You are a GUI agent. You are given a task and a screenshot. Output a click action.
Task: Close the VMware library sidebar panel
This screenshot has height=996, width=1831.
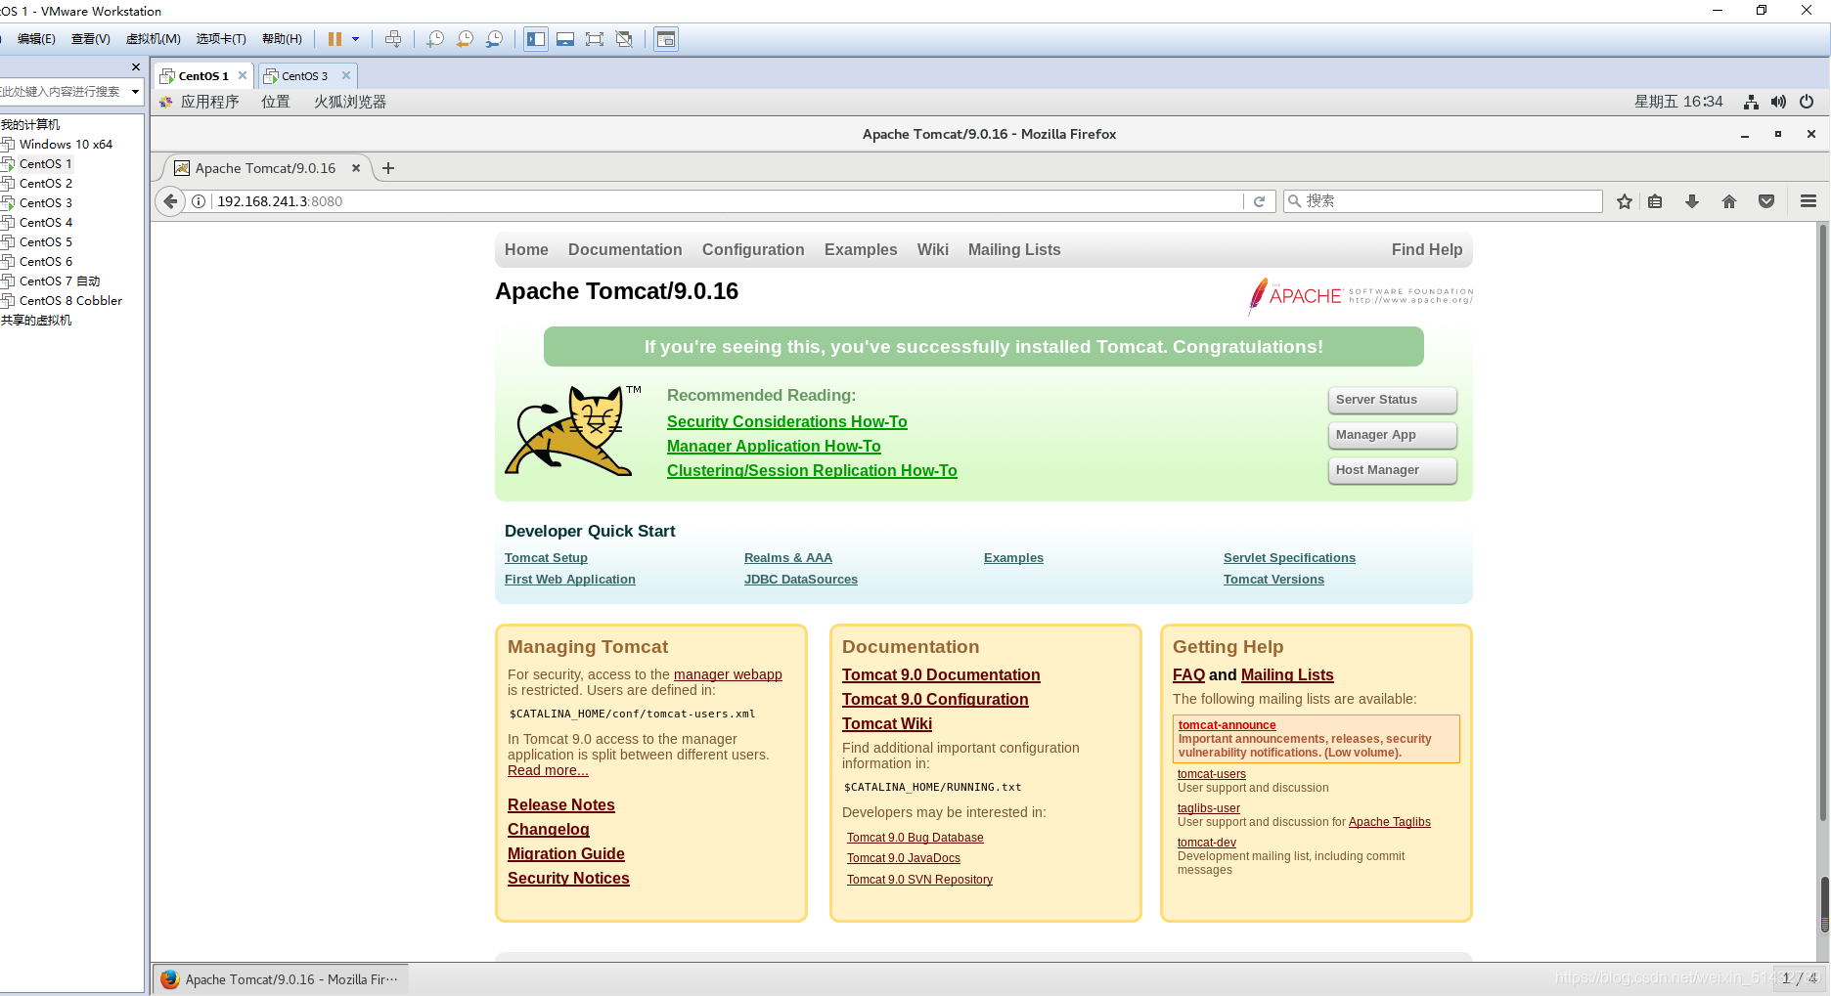[136, 66]
